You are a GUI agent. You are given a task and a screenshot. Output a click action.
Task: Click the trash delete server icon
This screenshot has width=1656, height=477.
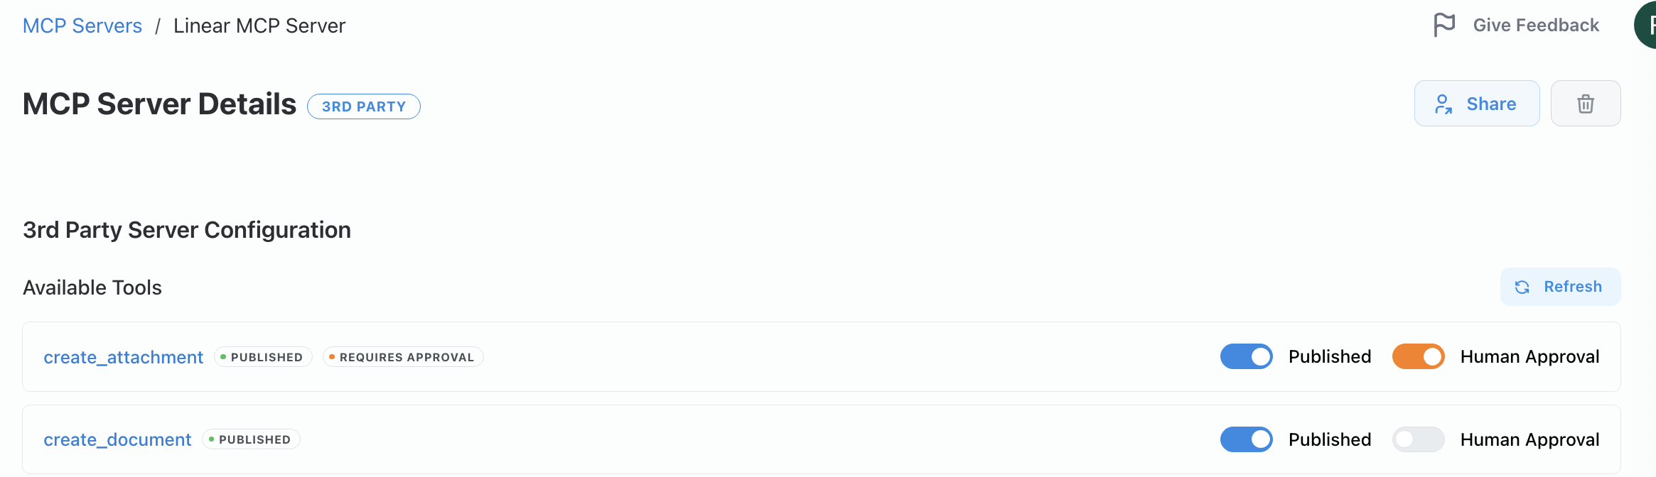click(1586, 104)
